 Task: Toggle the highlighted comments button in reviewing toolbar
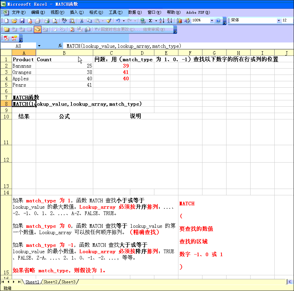37,29
